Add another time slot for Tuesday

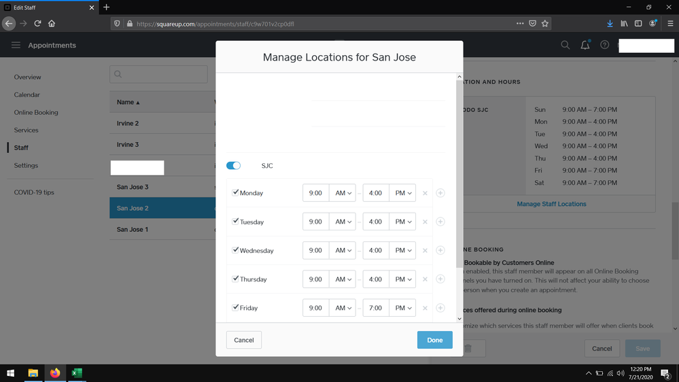tap(440, 222)
